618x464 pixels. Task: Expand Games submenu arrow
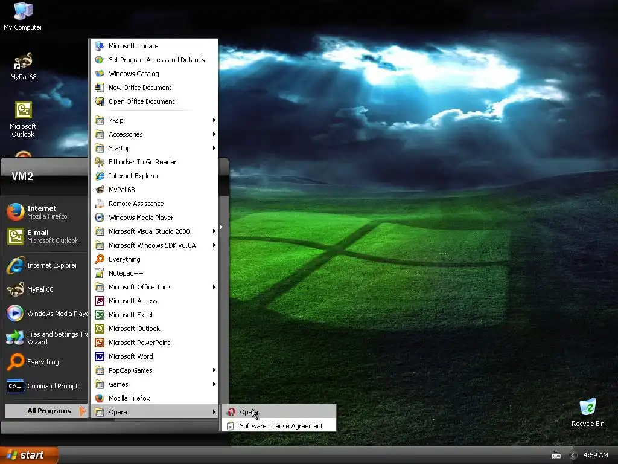point(214,384)
